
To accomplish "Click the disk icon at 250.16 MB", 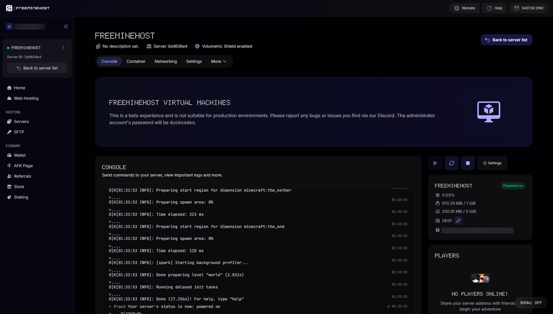I will point(437,211).
